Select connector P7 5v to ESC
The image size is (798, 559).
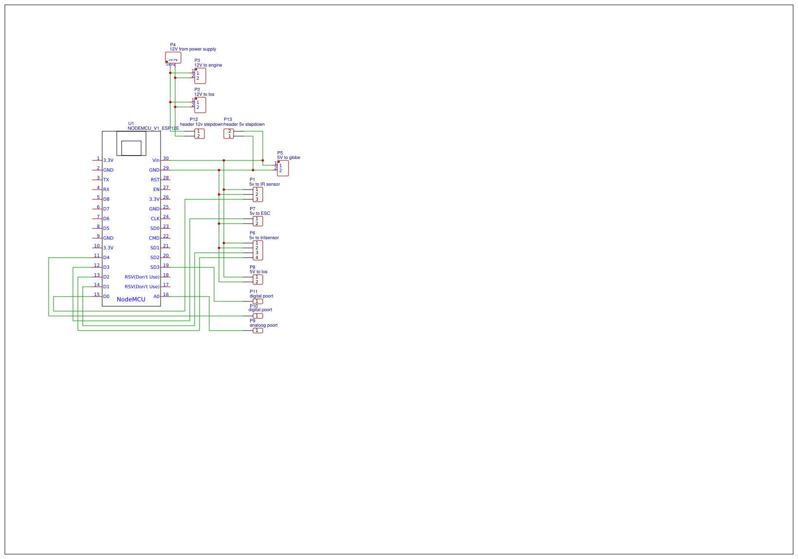[x=257, y=221]
